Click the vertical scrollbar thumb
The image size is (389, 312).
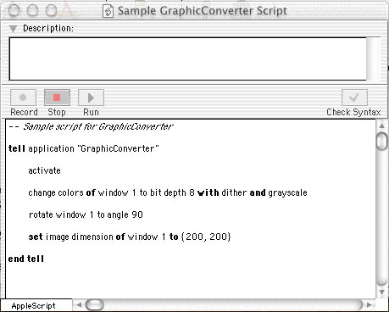pyautogui.click(x=382, y=141)
